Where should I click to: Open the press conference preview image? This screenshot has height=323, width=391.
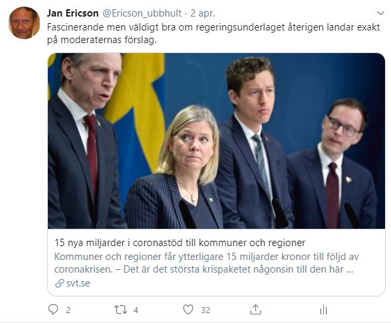pos(217,141)
